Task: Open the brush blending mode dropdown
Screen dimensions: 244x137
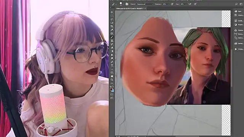Action: tap(145, 4)
